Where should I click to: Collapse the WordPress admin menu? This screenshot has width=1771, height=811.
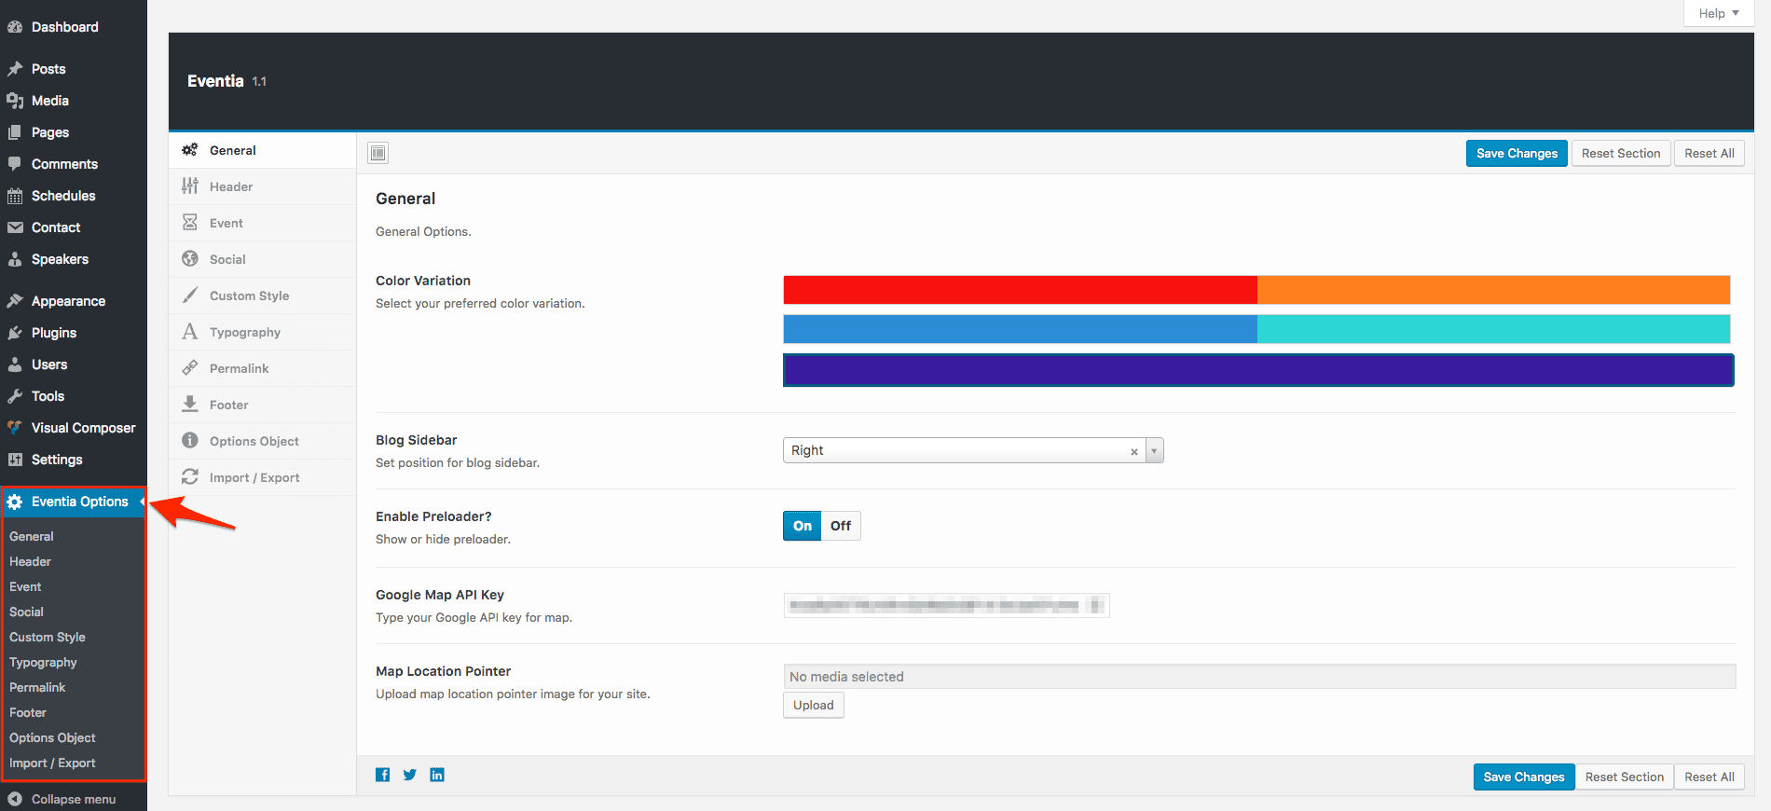(73, 799)
